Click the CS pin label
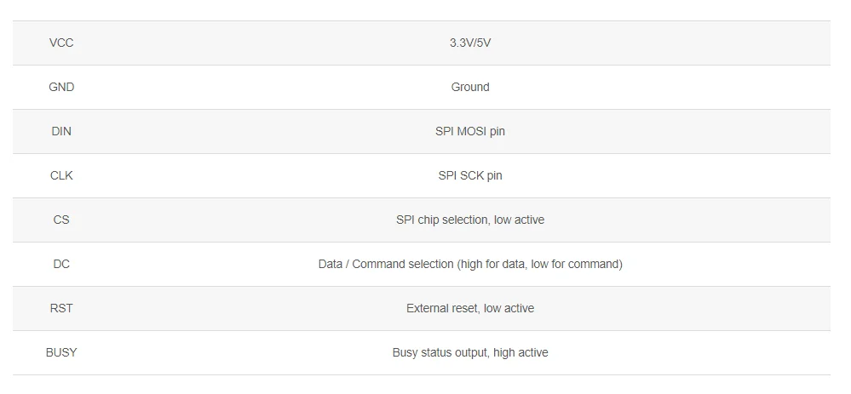851x394 pixels. coord(61,220)
